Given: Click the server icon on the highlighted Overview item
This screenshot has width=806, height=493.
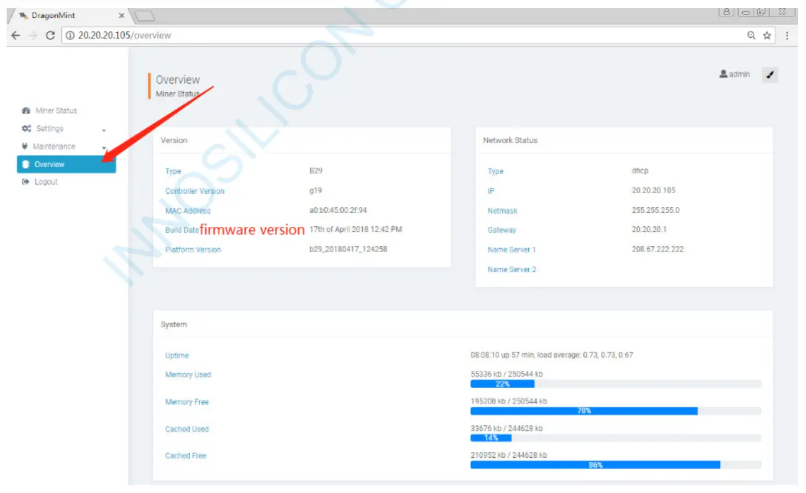Looking at the screenshot, I should (25, 164).
